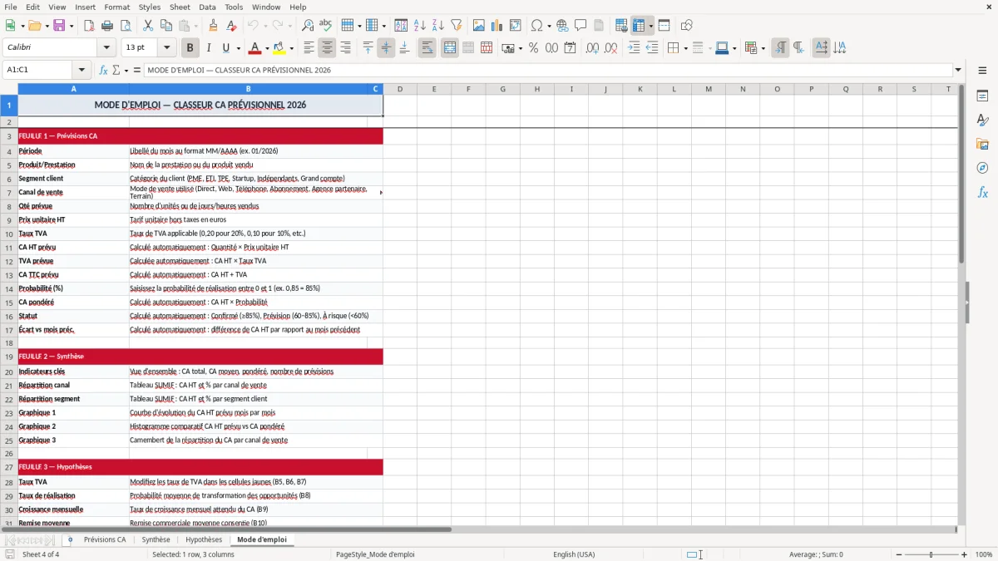Toggle Merge and Center Cells

(x=450, y=48)
